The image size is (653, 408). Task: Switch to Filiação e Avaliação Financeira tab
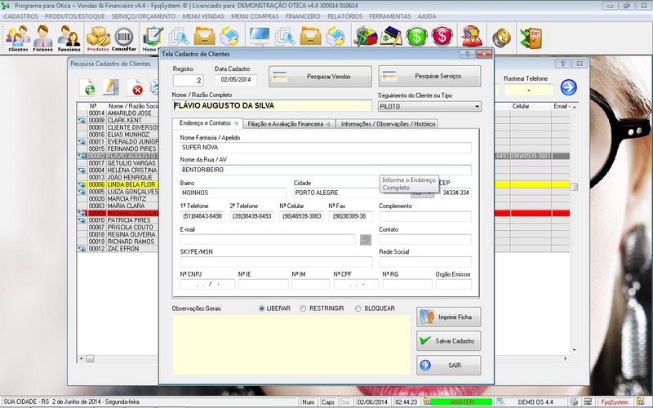[288, 124]
